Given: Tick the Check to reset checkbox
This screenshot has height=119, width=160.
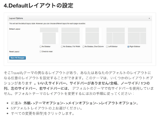Looking at the screenshot, I should click(x=40, y=51).
